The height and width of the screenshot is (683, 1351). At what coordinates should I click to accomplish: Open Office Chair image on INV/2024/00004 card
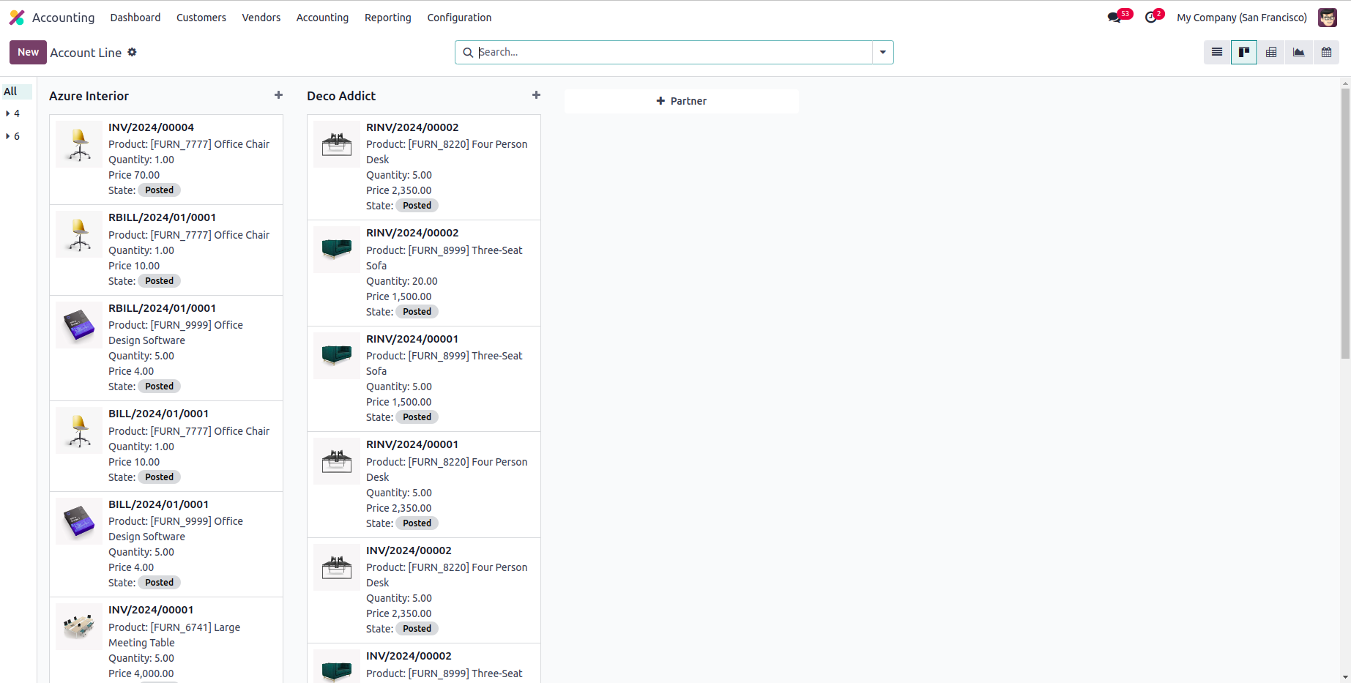tap(79, 144)
